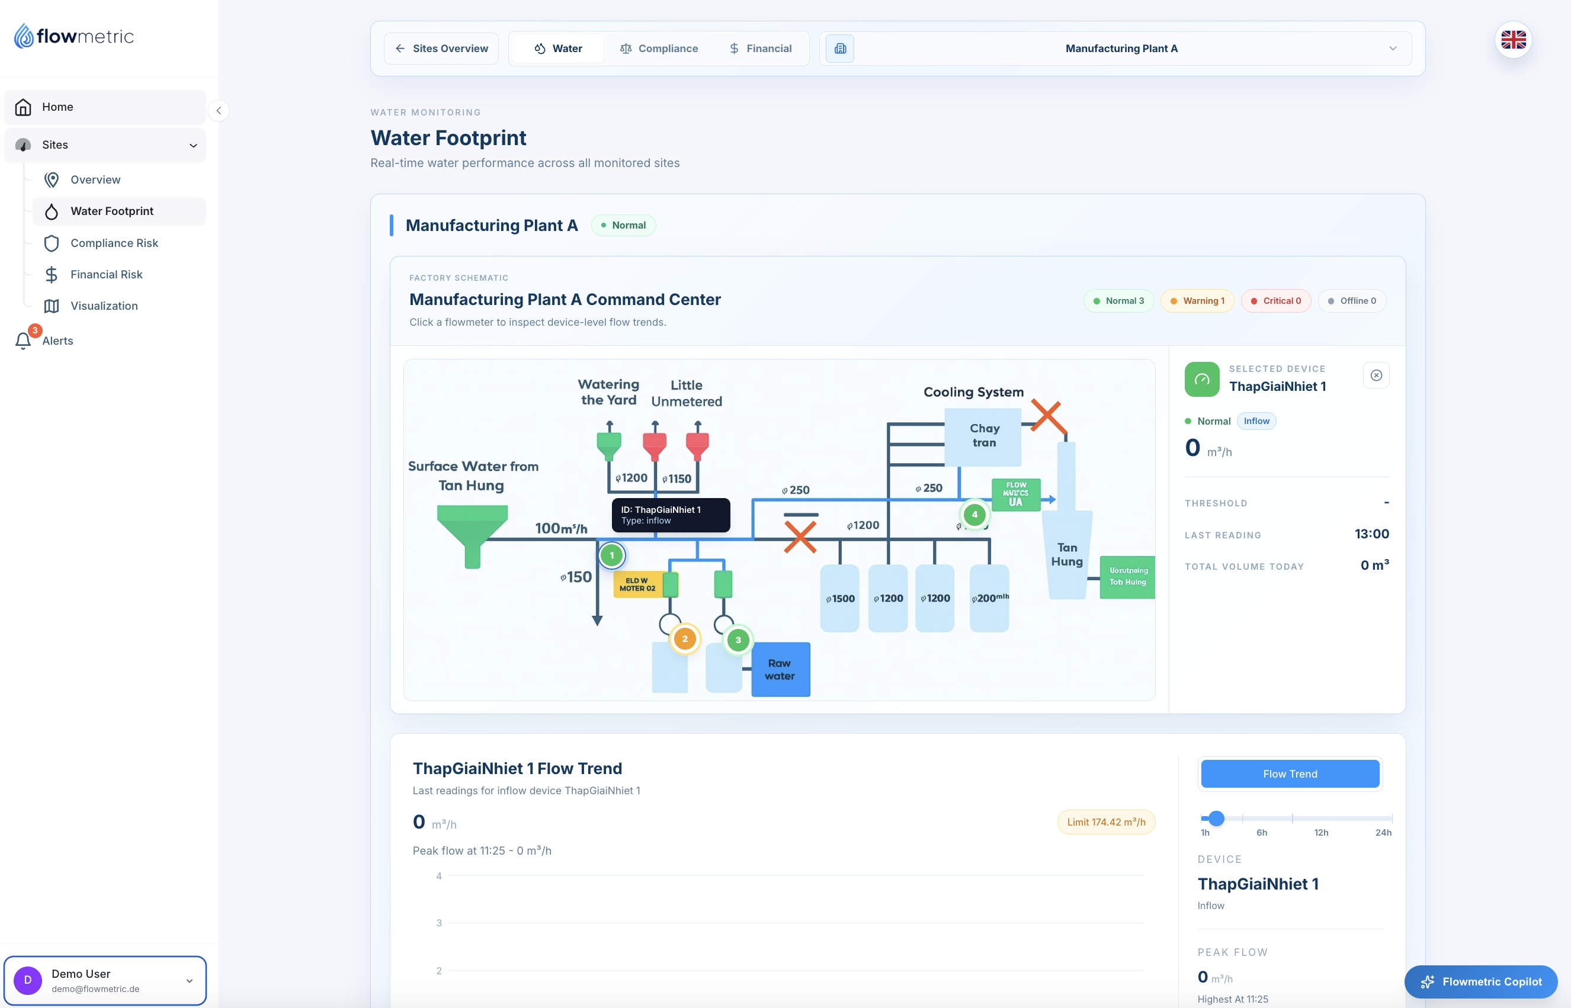Switch to the Compliance tab
Screen dimensions: 1571x1008
659,49
